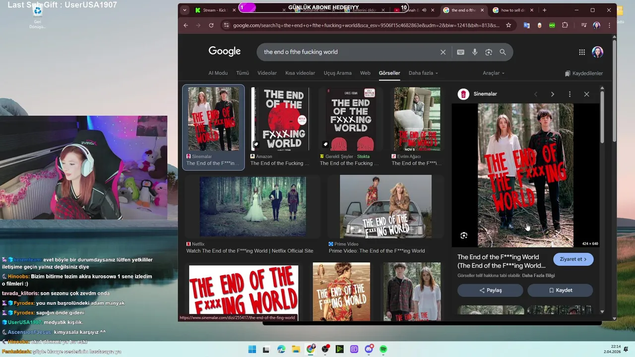The image size is (635, 357).
Task: Open Chrome extensions puzzle icon
Action: [x=565, y=25]
